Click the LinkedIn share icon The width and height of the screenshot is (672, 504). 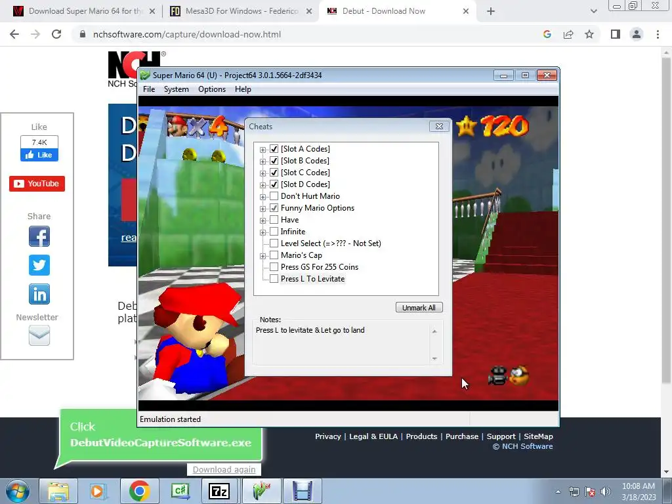coord(39,294)
